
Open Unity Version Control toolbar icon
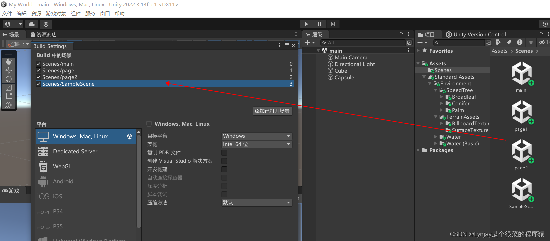46,24
